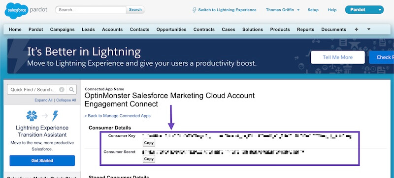Click the Quick Find info icon
Image resolution: width=394 pixels, height=178 pixels.
coord(62,90)
